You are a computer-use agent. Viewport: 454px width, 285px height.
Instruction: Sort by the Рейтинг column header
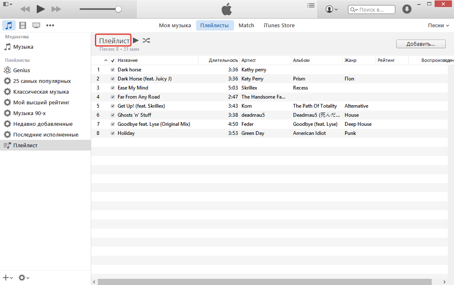click(392, 60)
